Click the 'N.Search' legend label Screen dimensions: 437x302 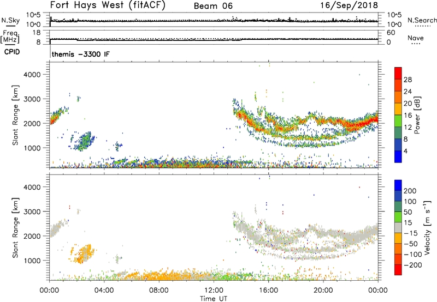[422, 20]
